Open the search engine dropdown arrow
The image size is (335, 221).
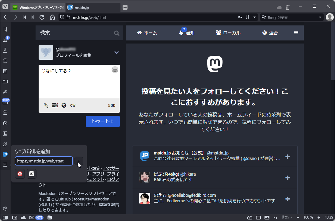pyautogui.click(x=320, y=17)
